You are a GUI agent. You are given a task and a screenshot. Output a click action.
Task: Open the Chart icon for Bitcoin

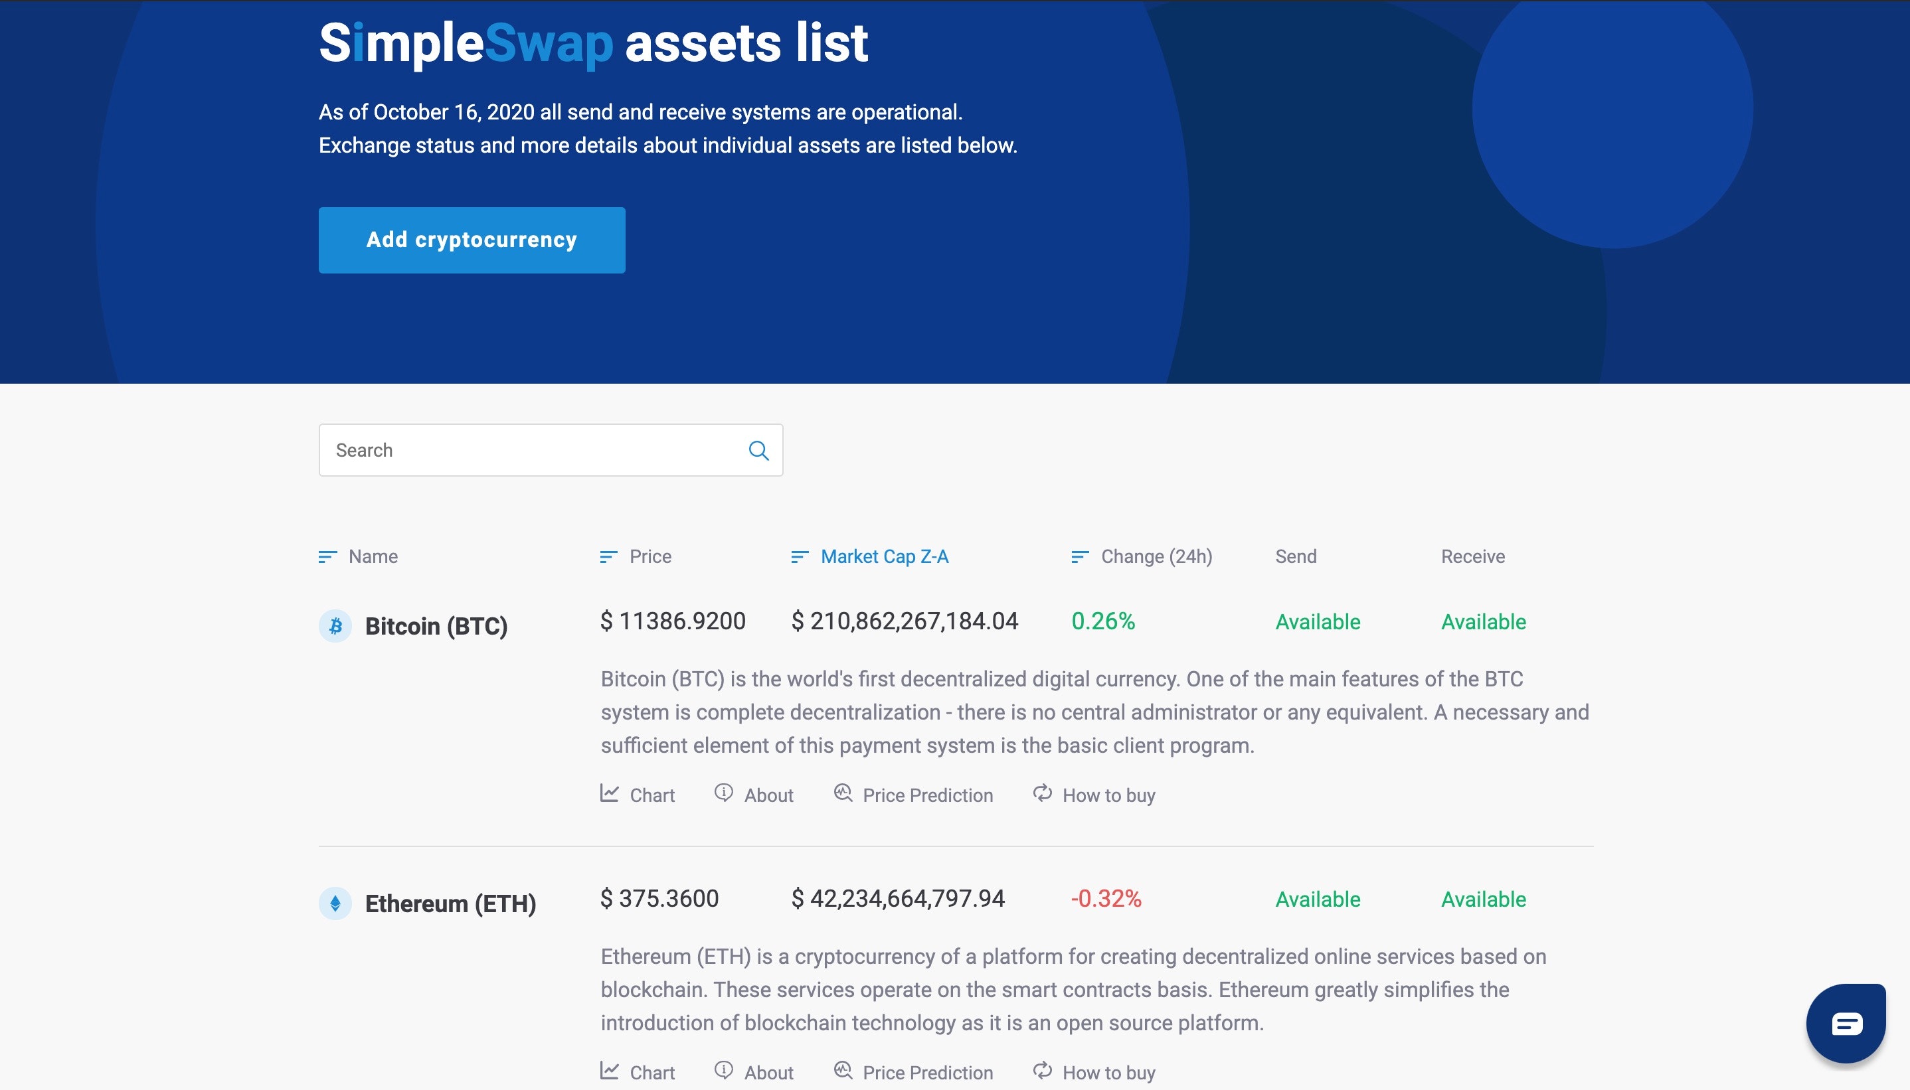(x=610, y=793)
